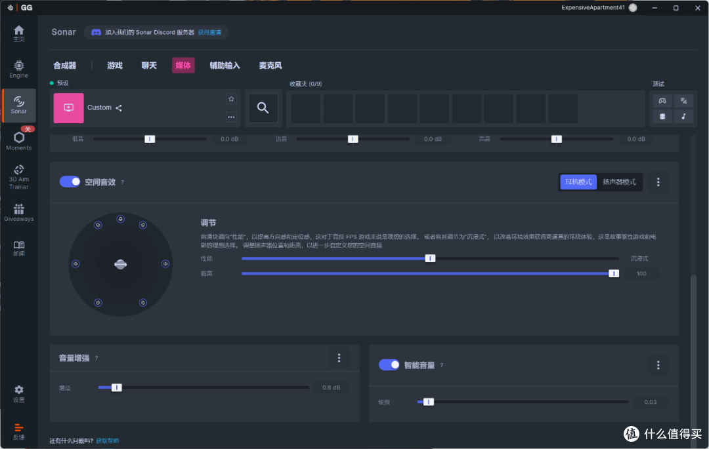Add the Custom preset to favorites with the star

click(231, 99)
